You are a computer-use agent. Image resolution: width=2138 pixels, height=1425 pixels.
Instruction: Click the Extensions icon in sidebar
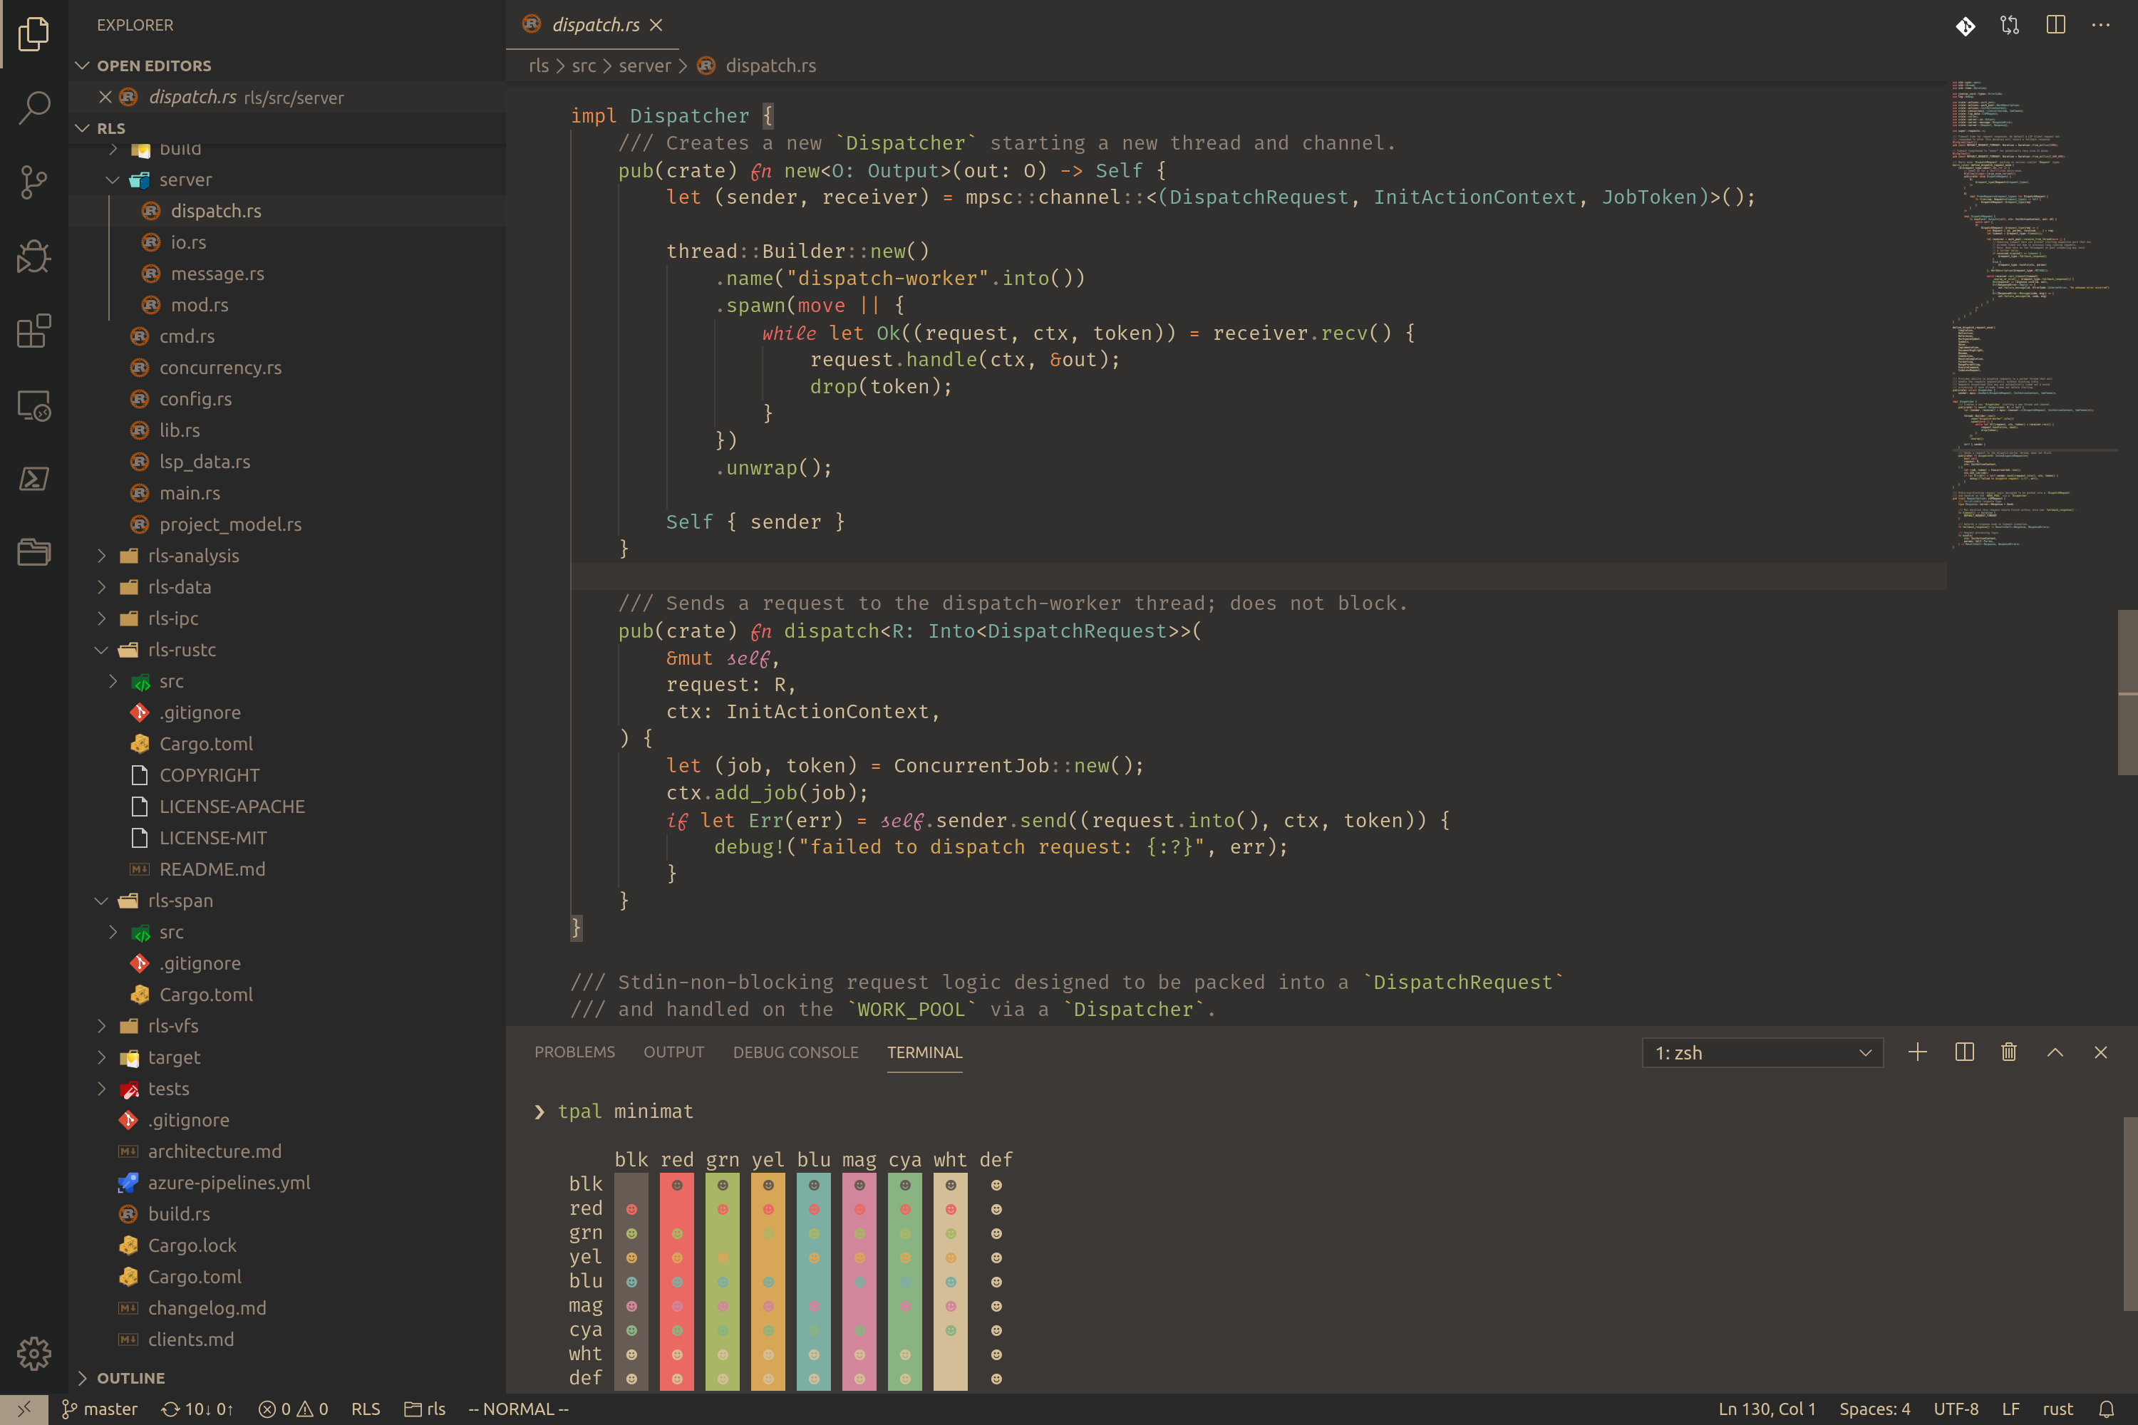pos(35,333)
